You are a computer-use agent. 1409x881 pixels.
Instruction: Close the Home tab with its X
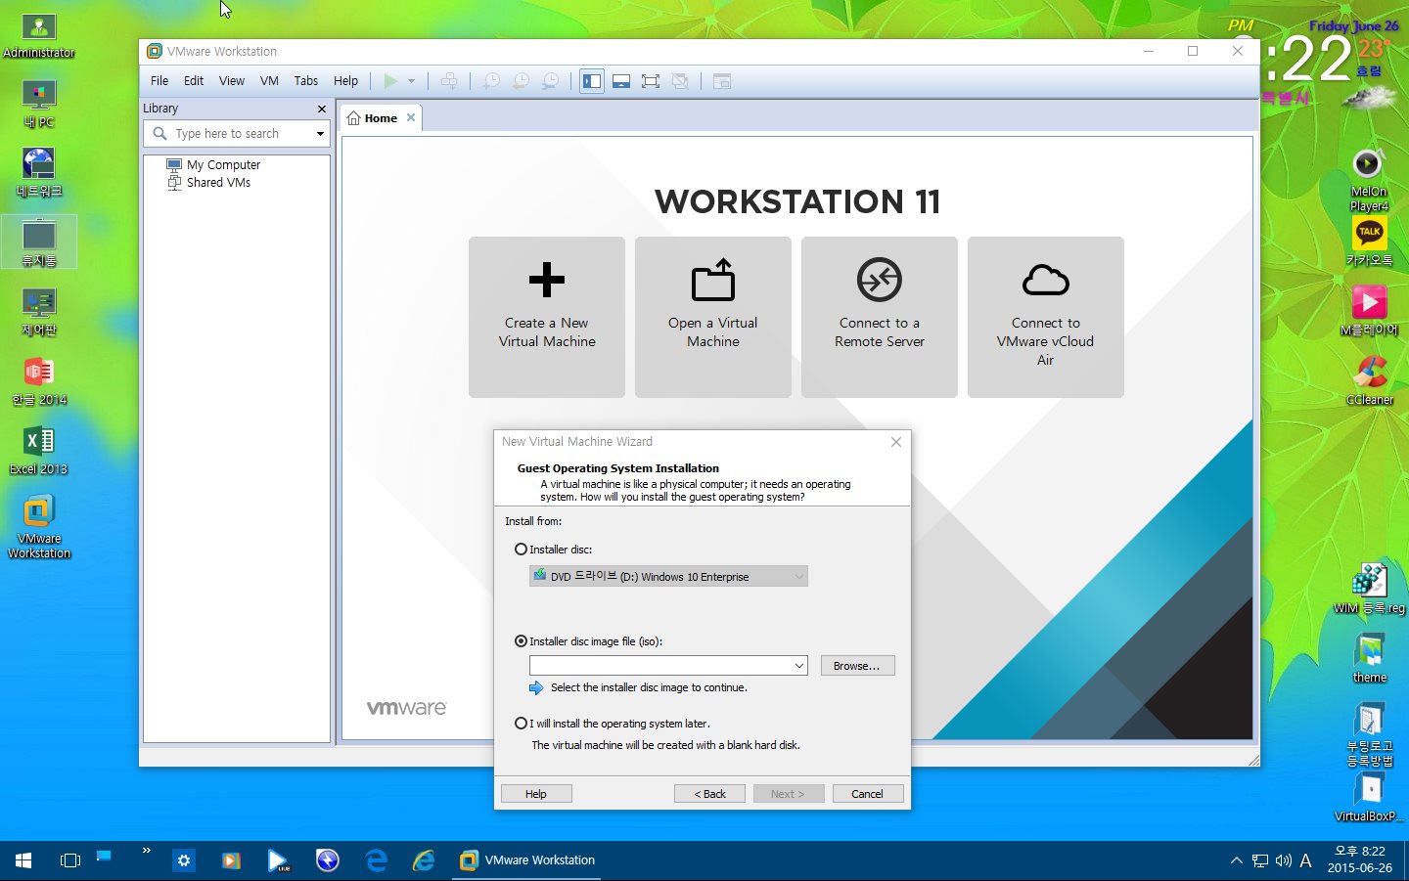pos(411,117)
